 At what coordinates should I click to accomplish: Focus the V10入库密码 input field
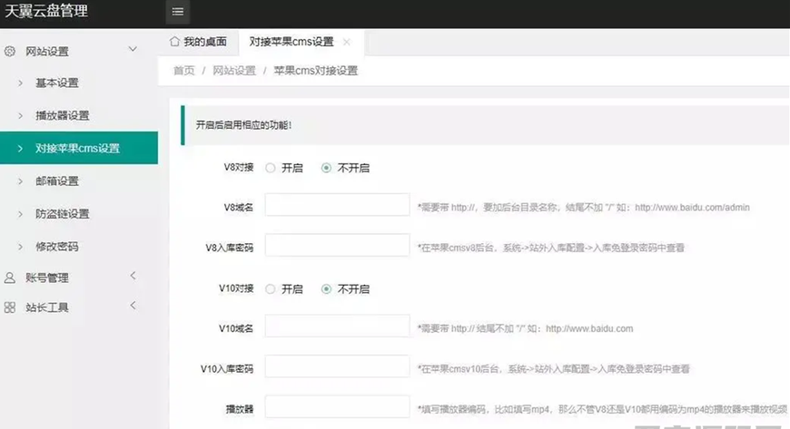[337, 368]
